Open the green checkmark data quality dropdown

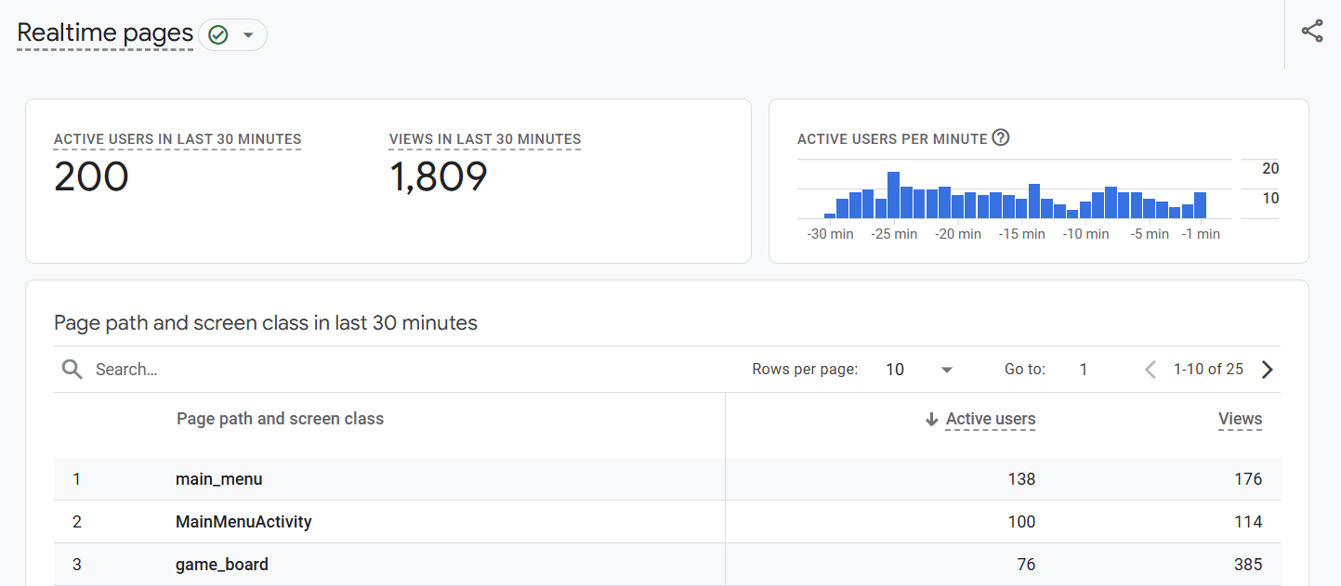(x=232, y=35)
